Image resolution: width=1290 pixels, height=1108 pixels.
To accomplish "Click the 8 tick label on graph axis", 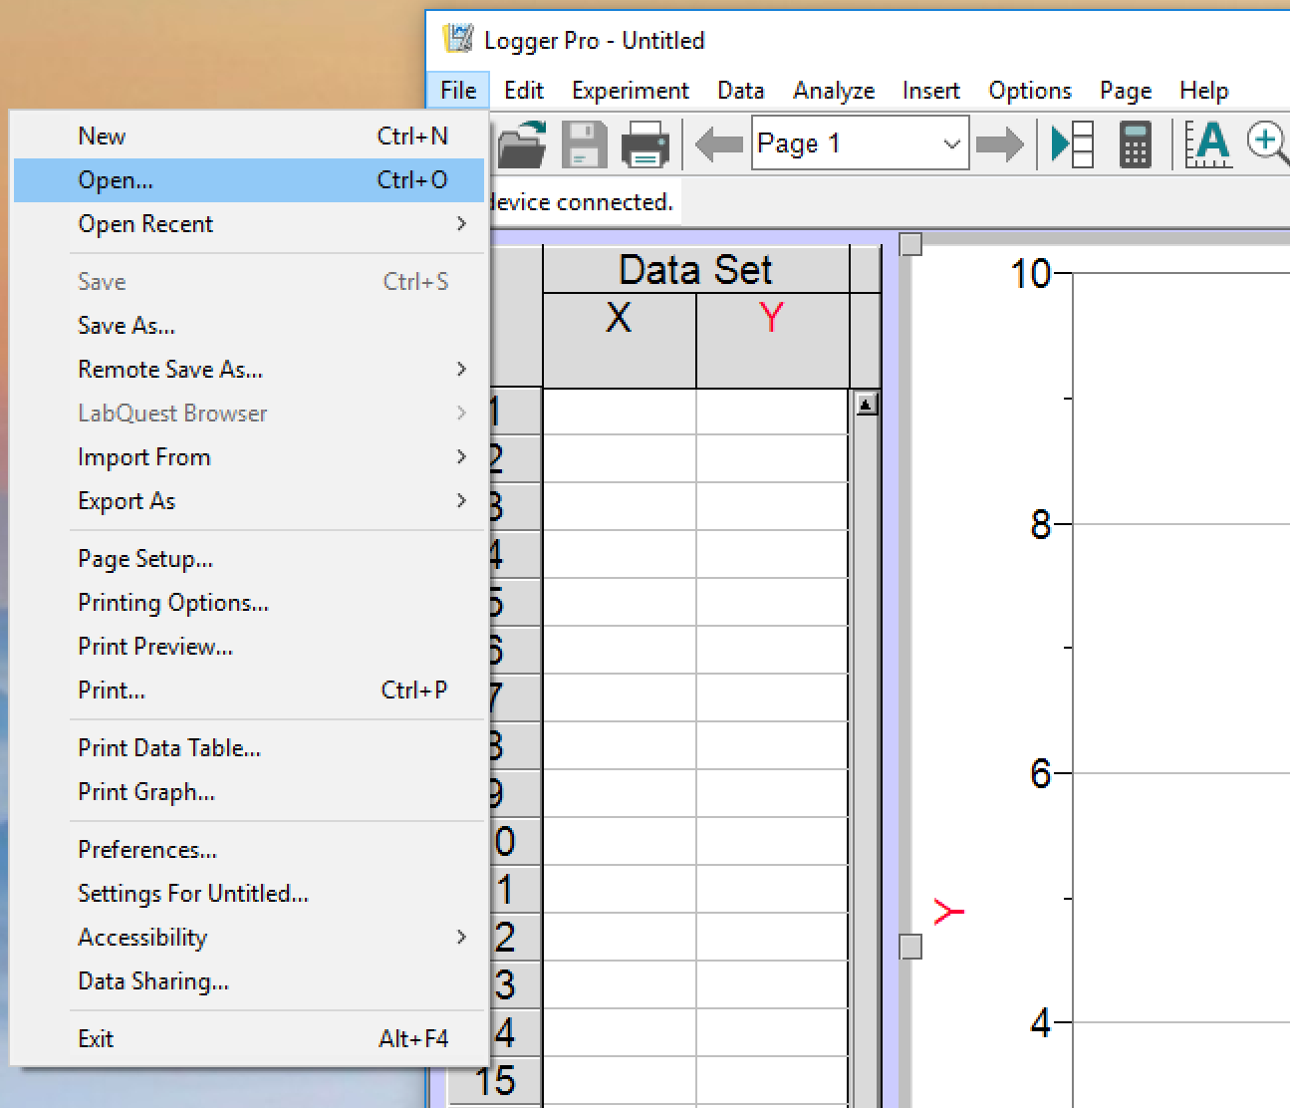I will tap(1041, 524).
